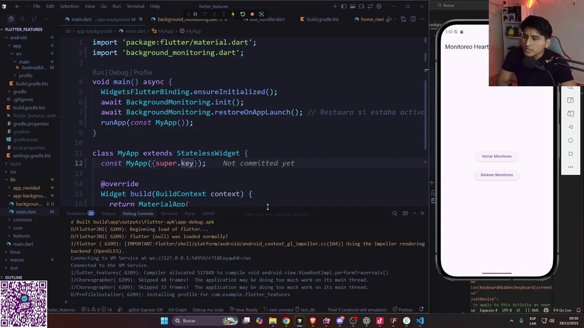This screenshot has width=584, height=328.
Task: Maximize the panel with the up chevron
Action: [x=414, y=213]
